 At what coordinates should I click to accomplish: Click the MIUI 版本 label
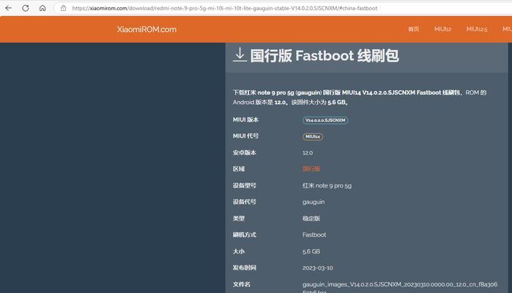pyautogui.click(x=245, y=120)
